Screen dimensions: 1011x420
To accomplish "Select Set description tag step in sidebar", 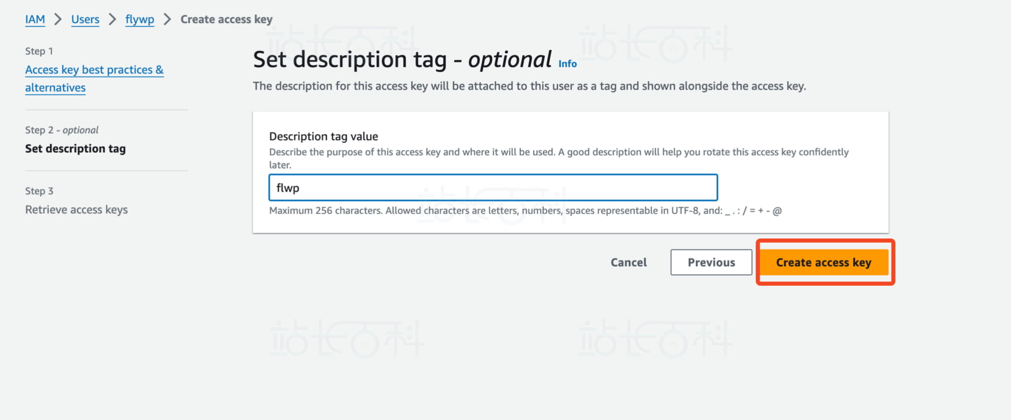I will pyautogui.click(x=76, y=149).
